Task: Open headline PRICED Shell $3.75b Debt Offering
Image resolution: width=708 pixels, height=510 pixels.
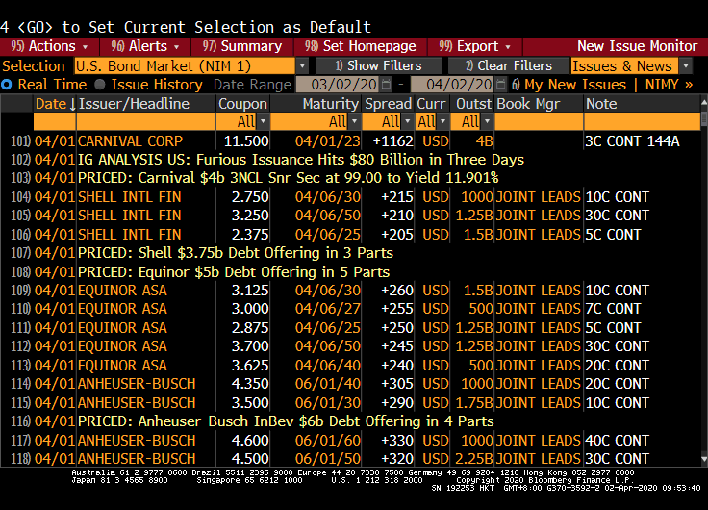Action: click(x=236, y=253)
